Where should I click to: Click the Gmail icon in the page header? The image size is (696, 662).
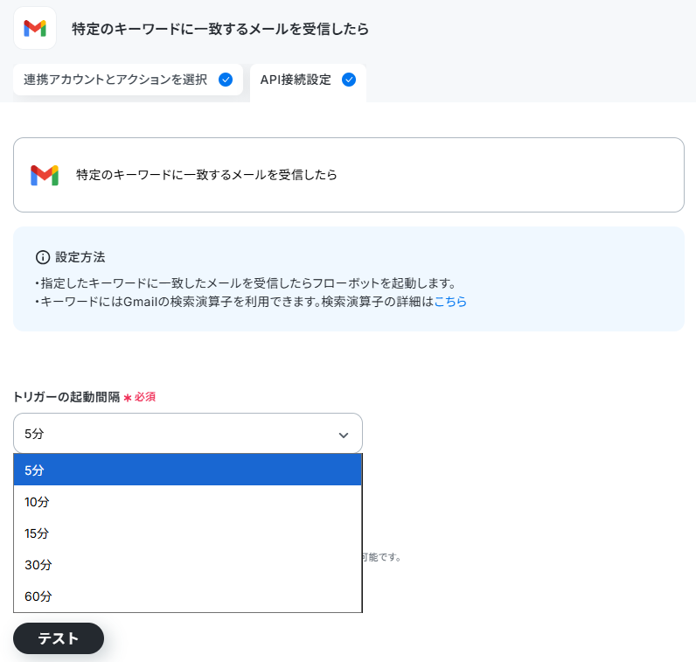tap(35, 28)
